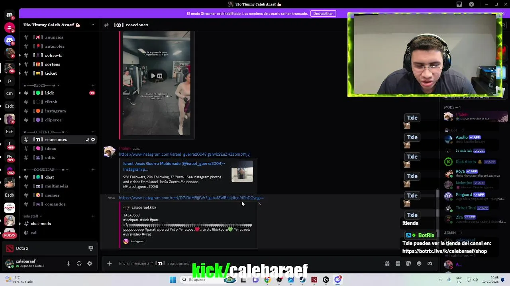Open the "cm" server icon
510x286 pixels.
pyautogui.click(x=10, y=93)
